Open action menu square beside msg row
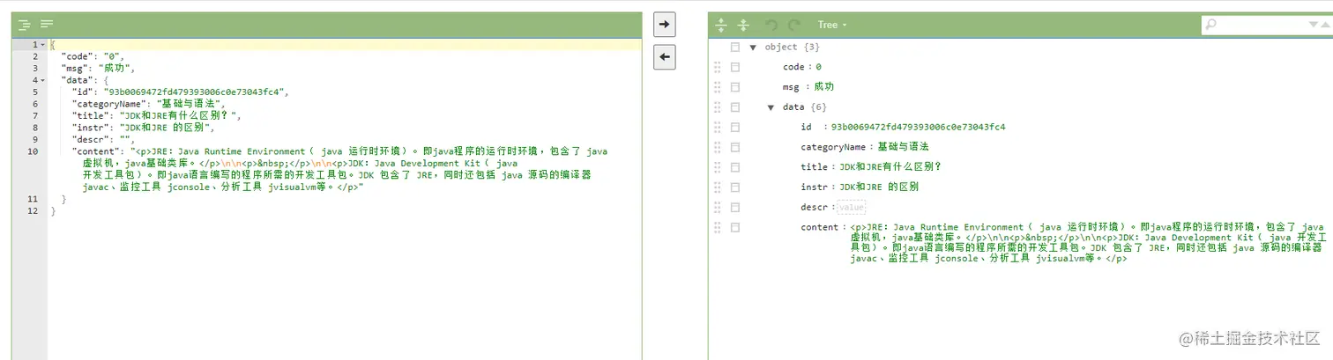 (735, 87)
